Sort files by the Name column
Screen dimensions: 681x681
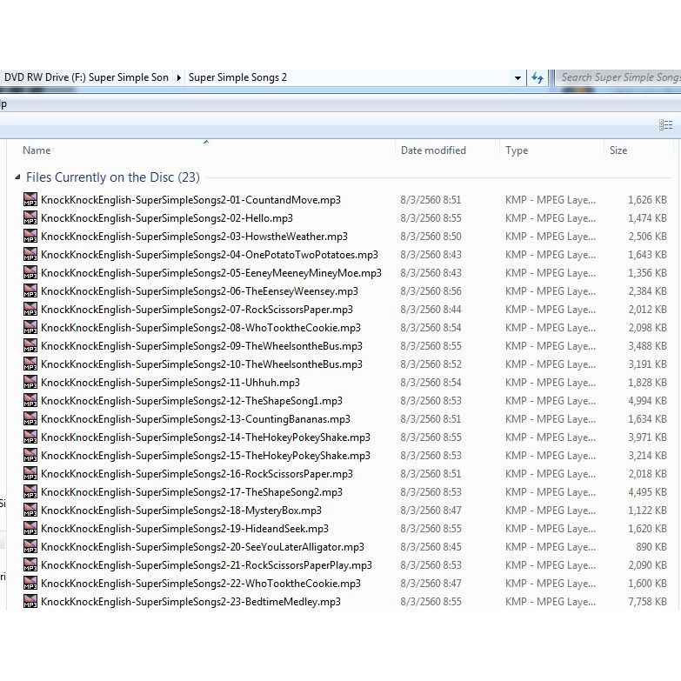pos(37,150)
